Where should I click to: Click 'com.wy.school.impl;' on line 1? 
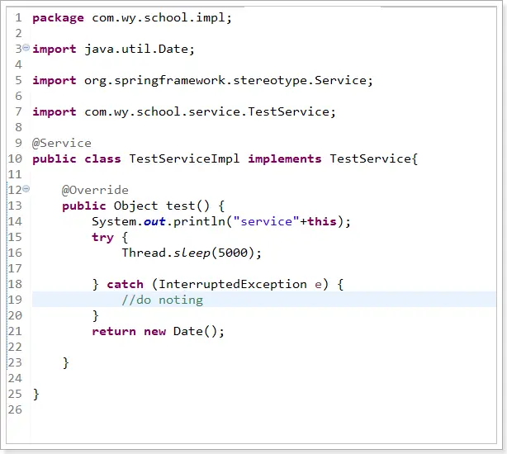point(162,18)
